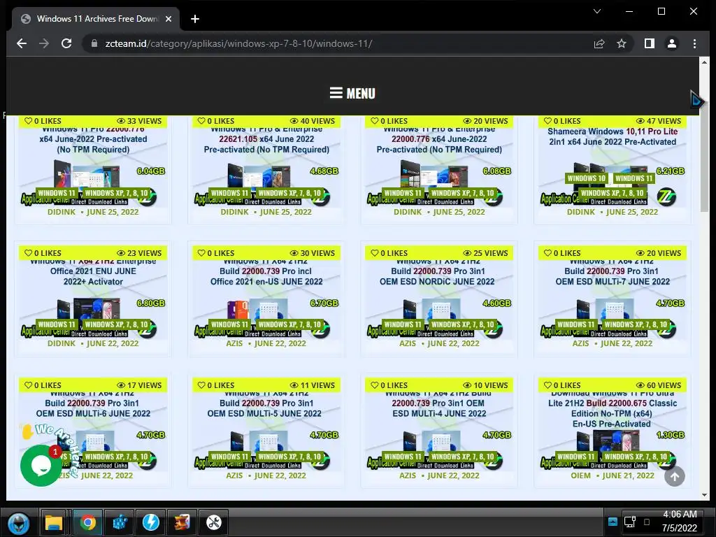Click author AZIS on NORDiC post

(x=408, y=343)
